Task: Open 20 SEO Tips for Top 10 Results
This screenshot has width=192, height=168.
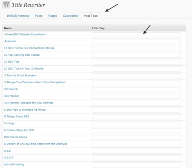Action: point(24,68)
